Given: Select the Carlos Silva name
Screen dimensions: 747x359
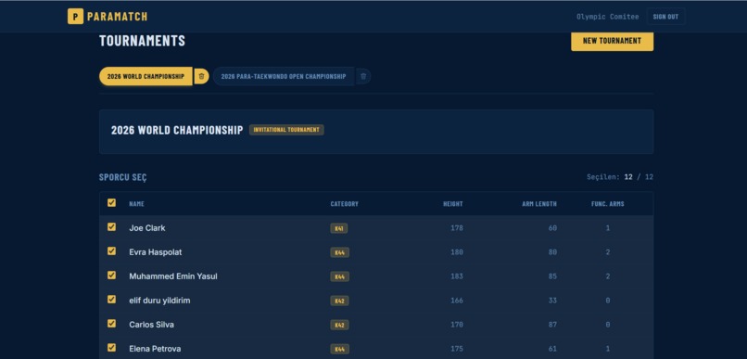Looking at the screenshot, I should [151, 324].
